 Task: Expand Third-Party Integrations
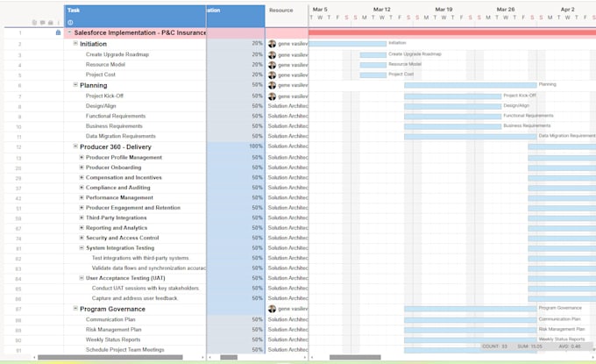pyautogui.click(x=82, y=218)
